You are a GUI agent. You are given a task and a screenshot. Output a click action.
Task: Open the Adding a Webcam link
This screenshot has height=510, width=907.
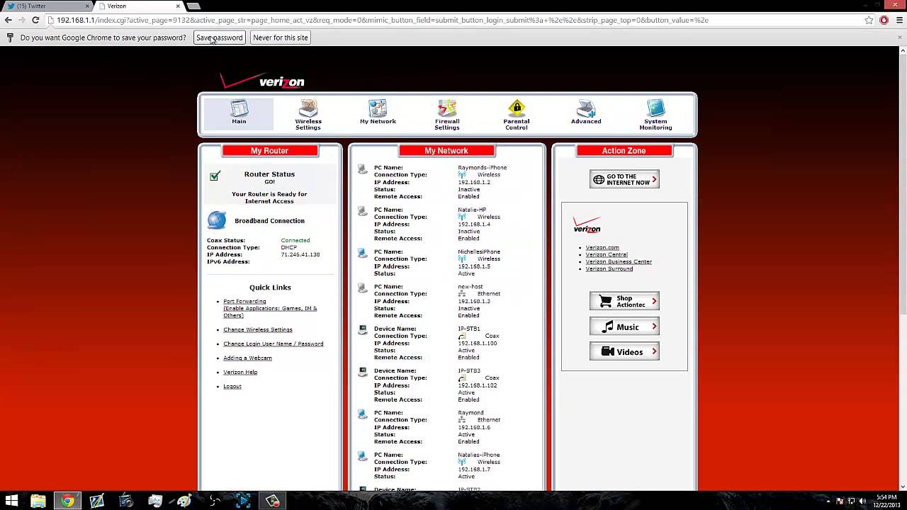point(247,358)
